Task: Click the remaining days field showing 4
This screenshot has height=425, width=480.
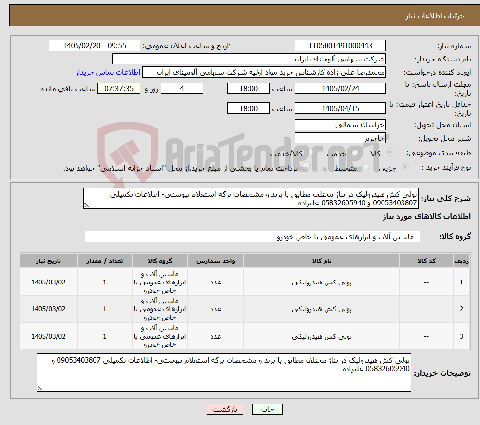Action: 182,88
